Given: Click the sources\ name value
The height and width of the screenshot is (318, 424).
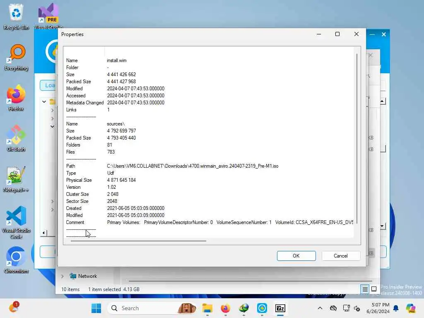Looking at the screenshot, I should pyautogui.click(x=116, y=124).
